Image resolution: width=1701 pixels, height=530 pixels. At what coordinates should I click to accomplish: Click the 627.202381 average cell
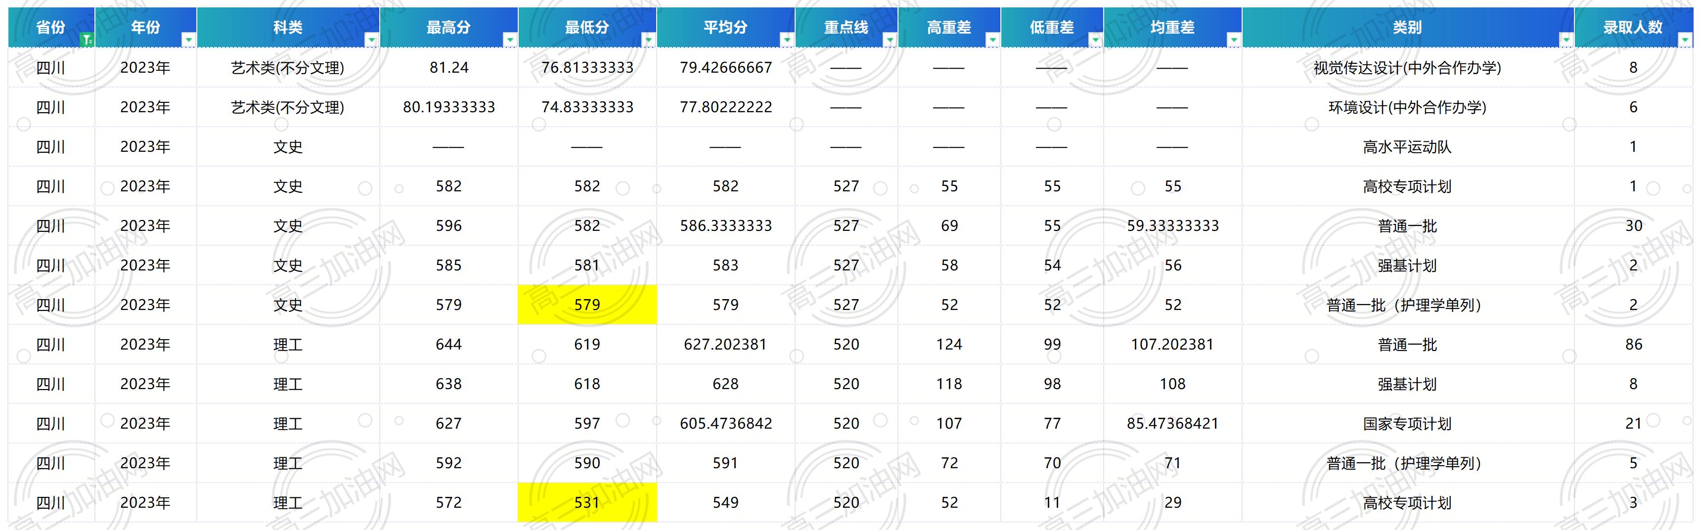(x=726, y=345)
